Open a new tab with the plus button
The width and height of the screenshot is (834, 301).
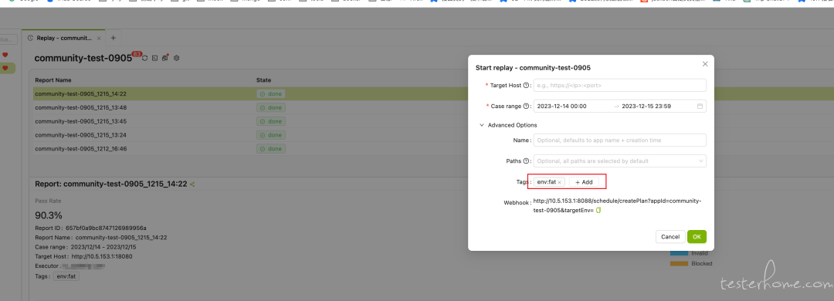point(113,38)
